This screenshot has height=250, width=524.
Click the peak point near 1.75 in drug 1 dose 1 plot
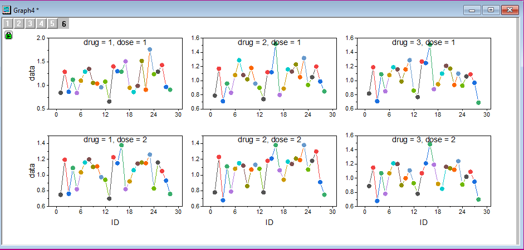[150, 49]
